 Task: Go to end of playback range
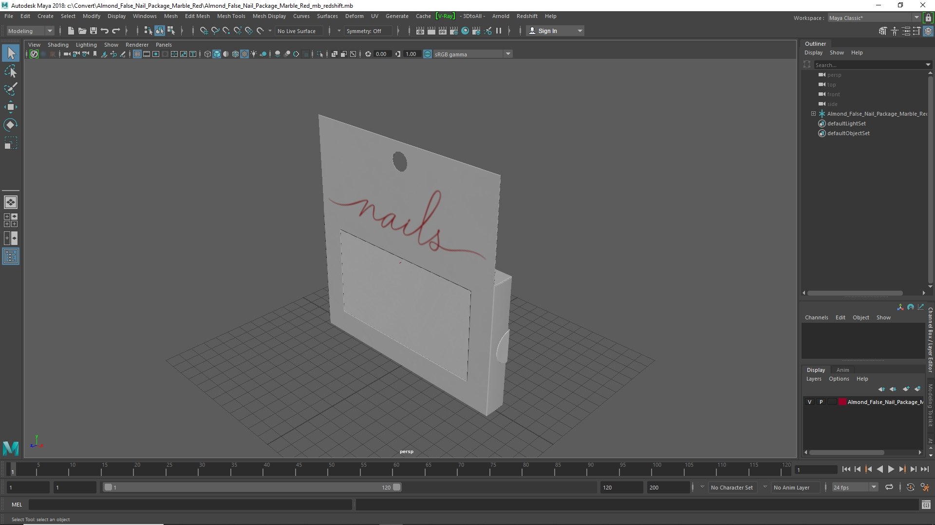pos(925,469)
